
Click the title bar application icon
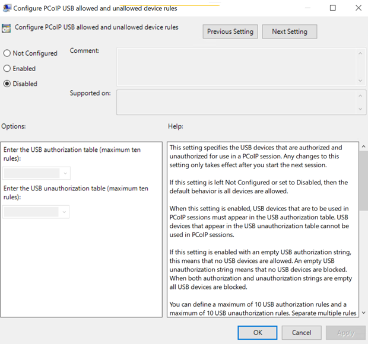7,8
